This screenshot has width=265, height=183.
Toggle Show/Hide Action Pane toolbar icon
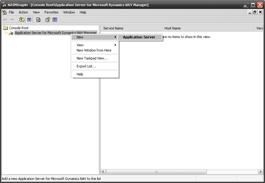[x=55, y=20]
